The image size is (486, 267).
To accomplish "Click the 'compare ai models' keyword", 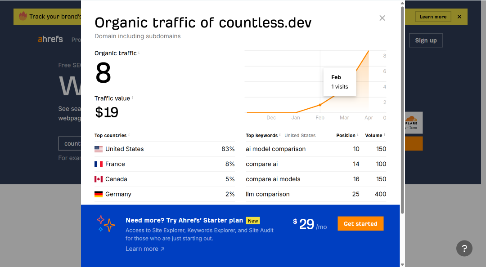I will (273, 179).
